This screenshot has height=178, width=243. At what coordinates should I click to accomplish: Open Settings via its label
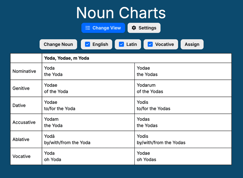coord(147,28)
